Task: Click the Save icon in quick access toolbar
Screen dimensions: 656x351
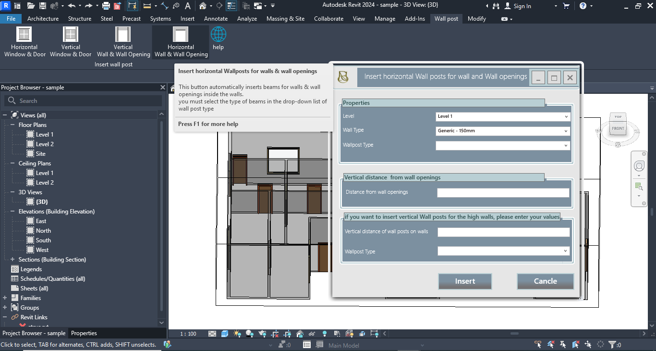Action: (x=43, y=6)
